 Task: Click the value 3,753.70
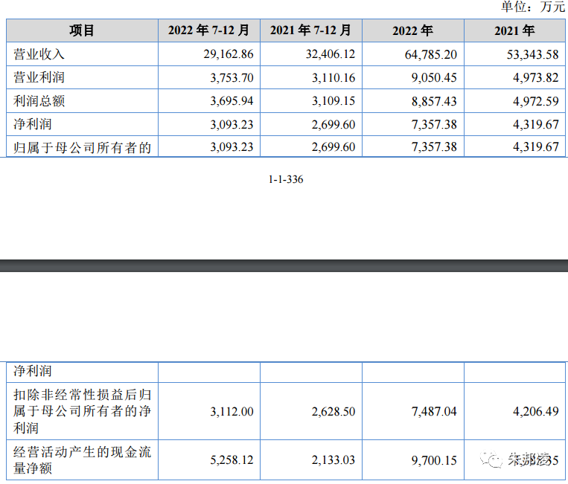pos(232,77)
